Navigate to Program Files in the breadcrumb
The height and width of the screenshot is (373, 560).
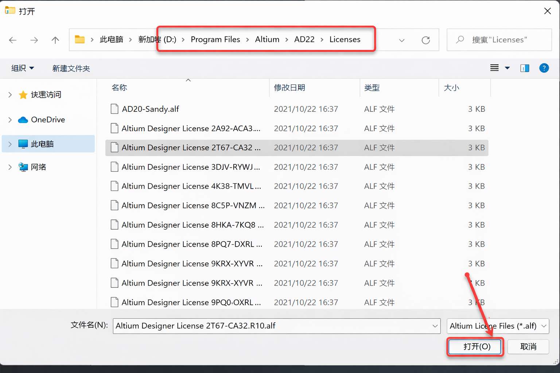[x=215, y=39]
